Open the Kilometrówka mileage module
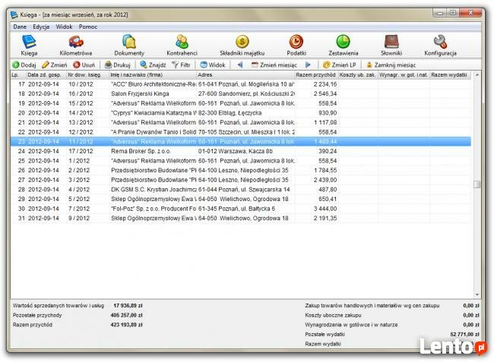 click(77, 45)
